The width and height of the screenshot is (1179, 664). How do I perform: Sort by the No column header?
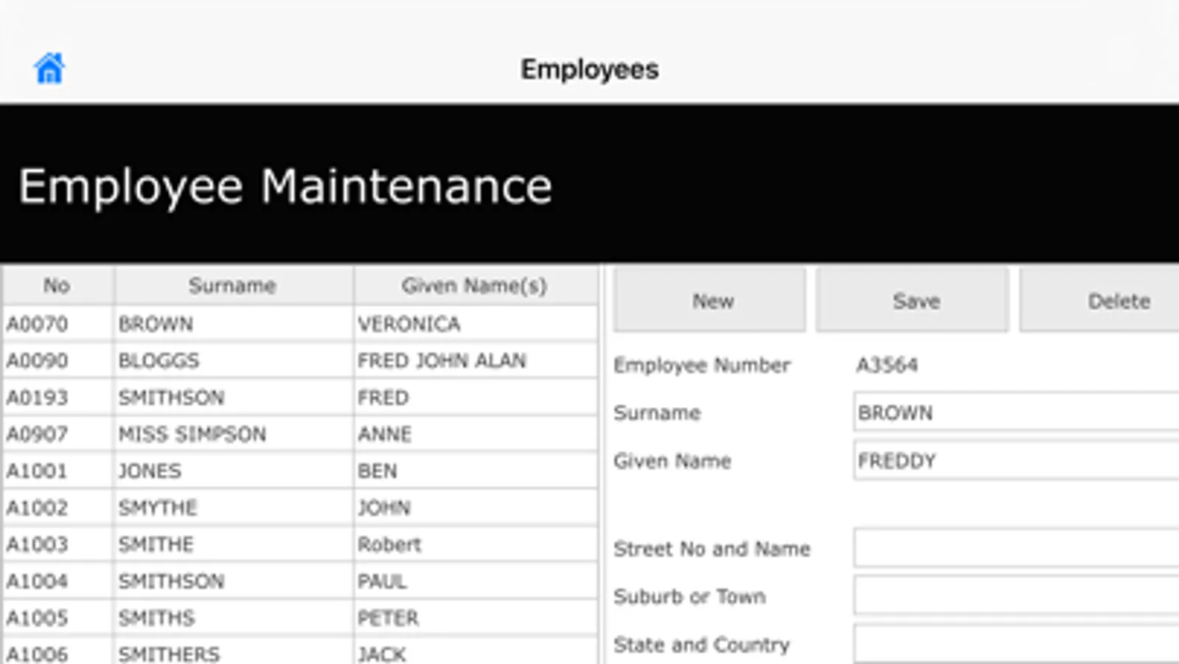(x=58, y=286)
